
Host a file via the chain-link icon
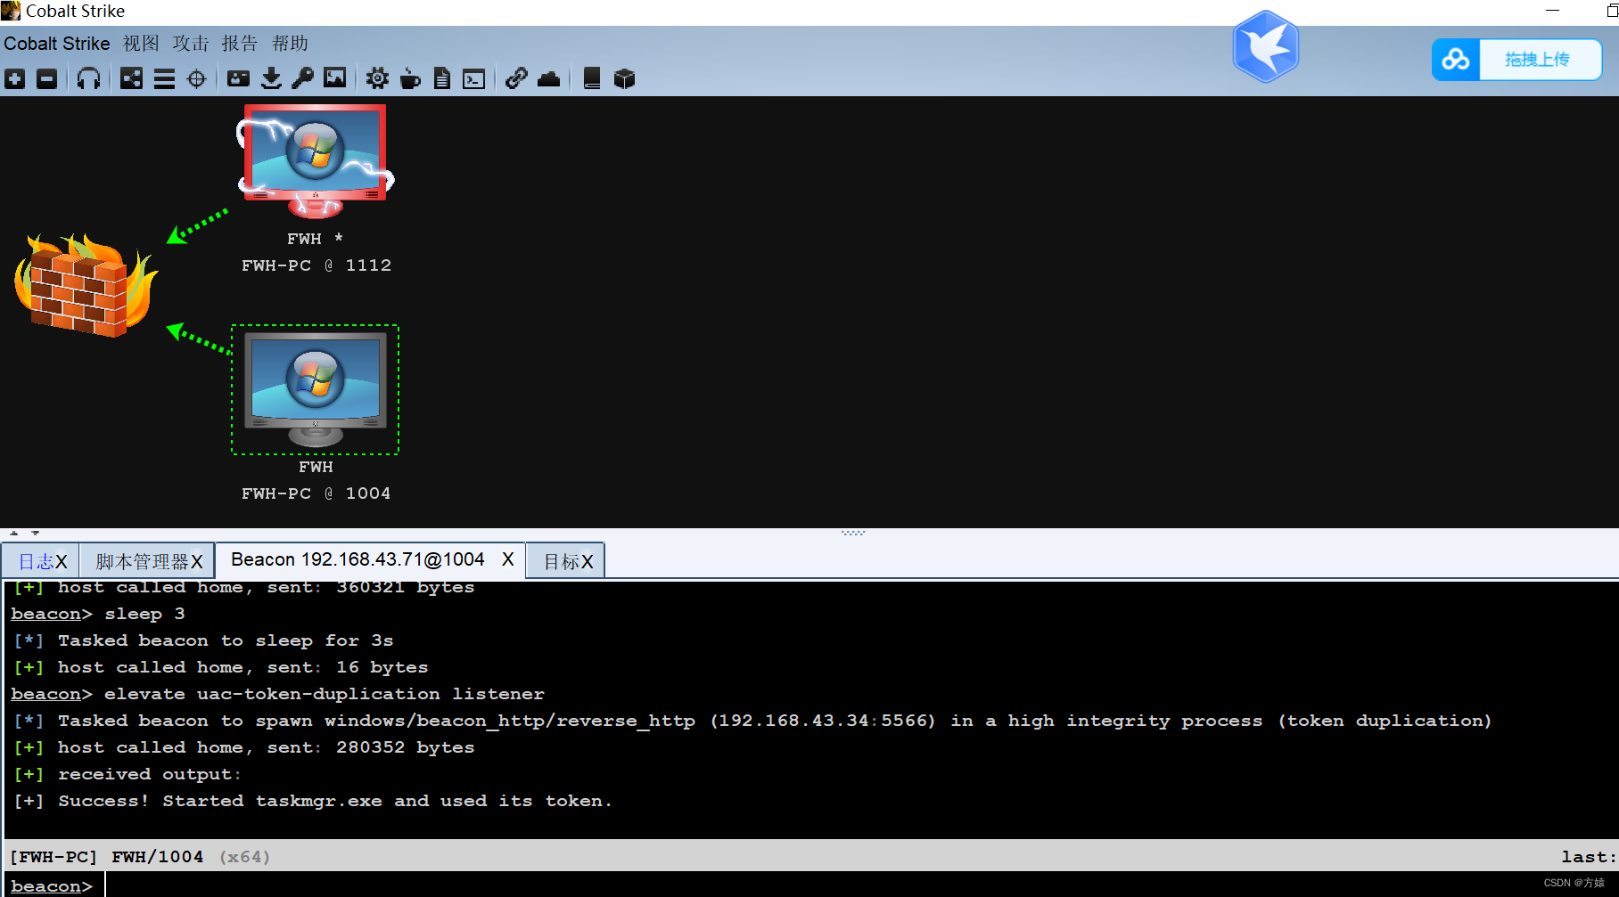[516, 79]
